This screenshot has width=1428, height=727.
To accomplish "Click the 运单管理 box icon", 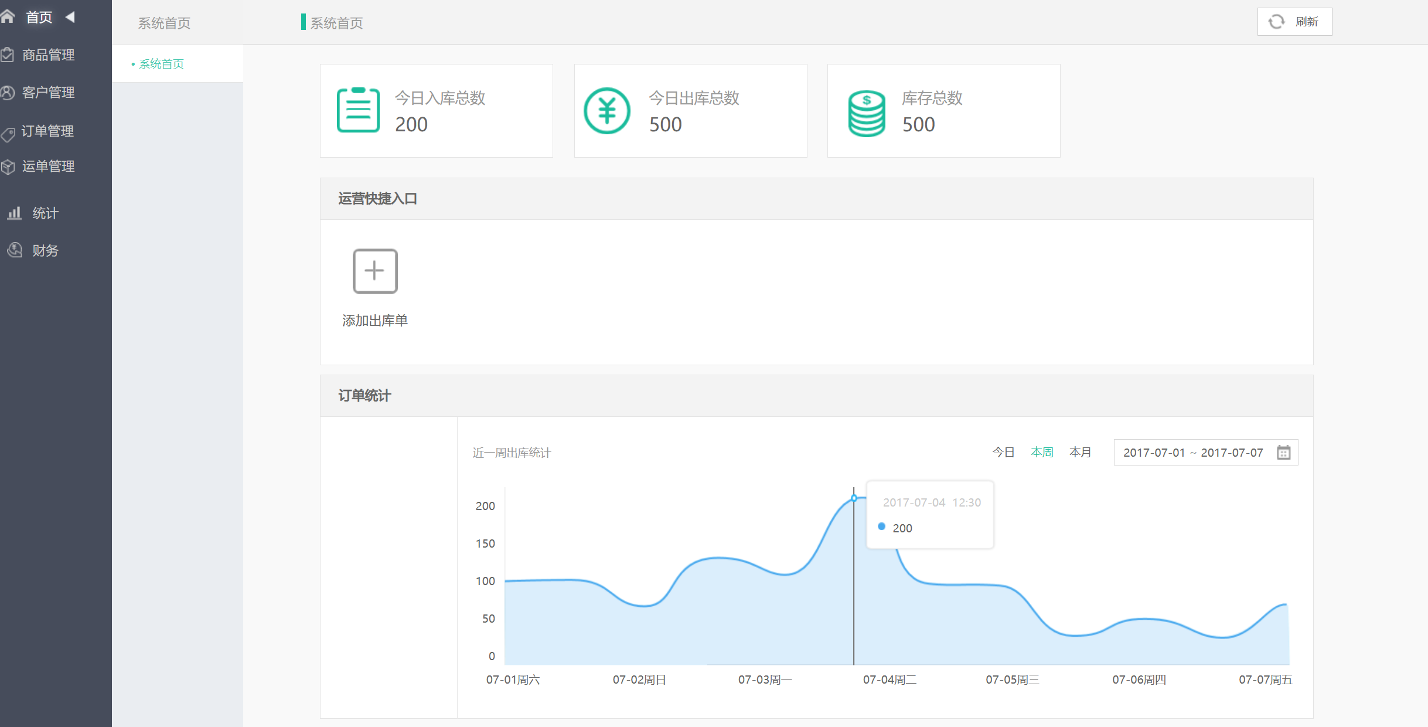I will (7, 167).
